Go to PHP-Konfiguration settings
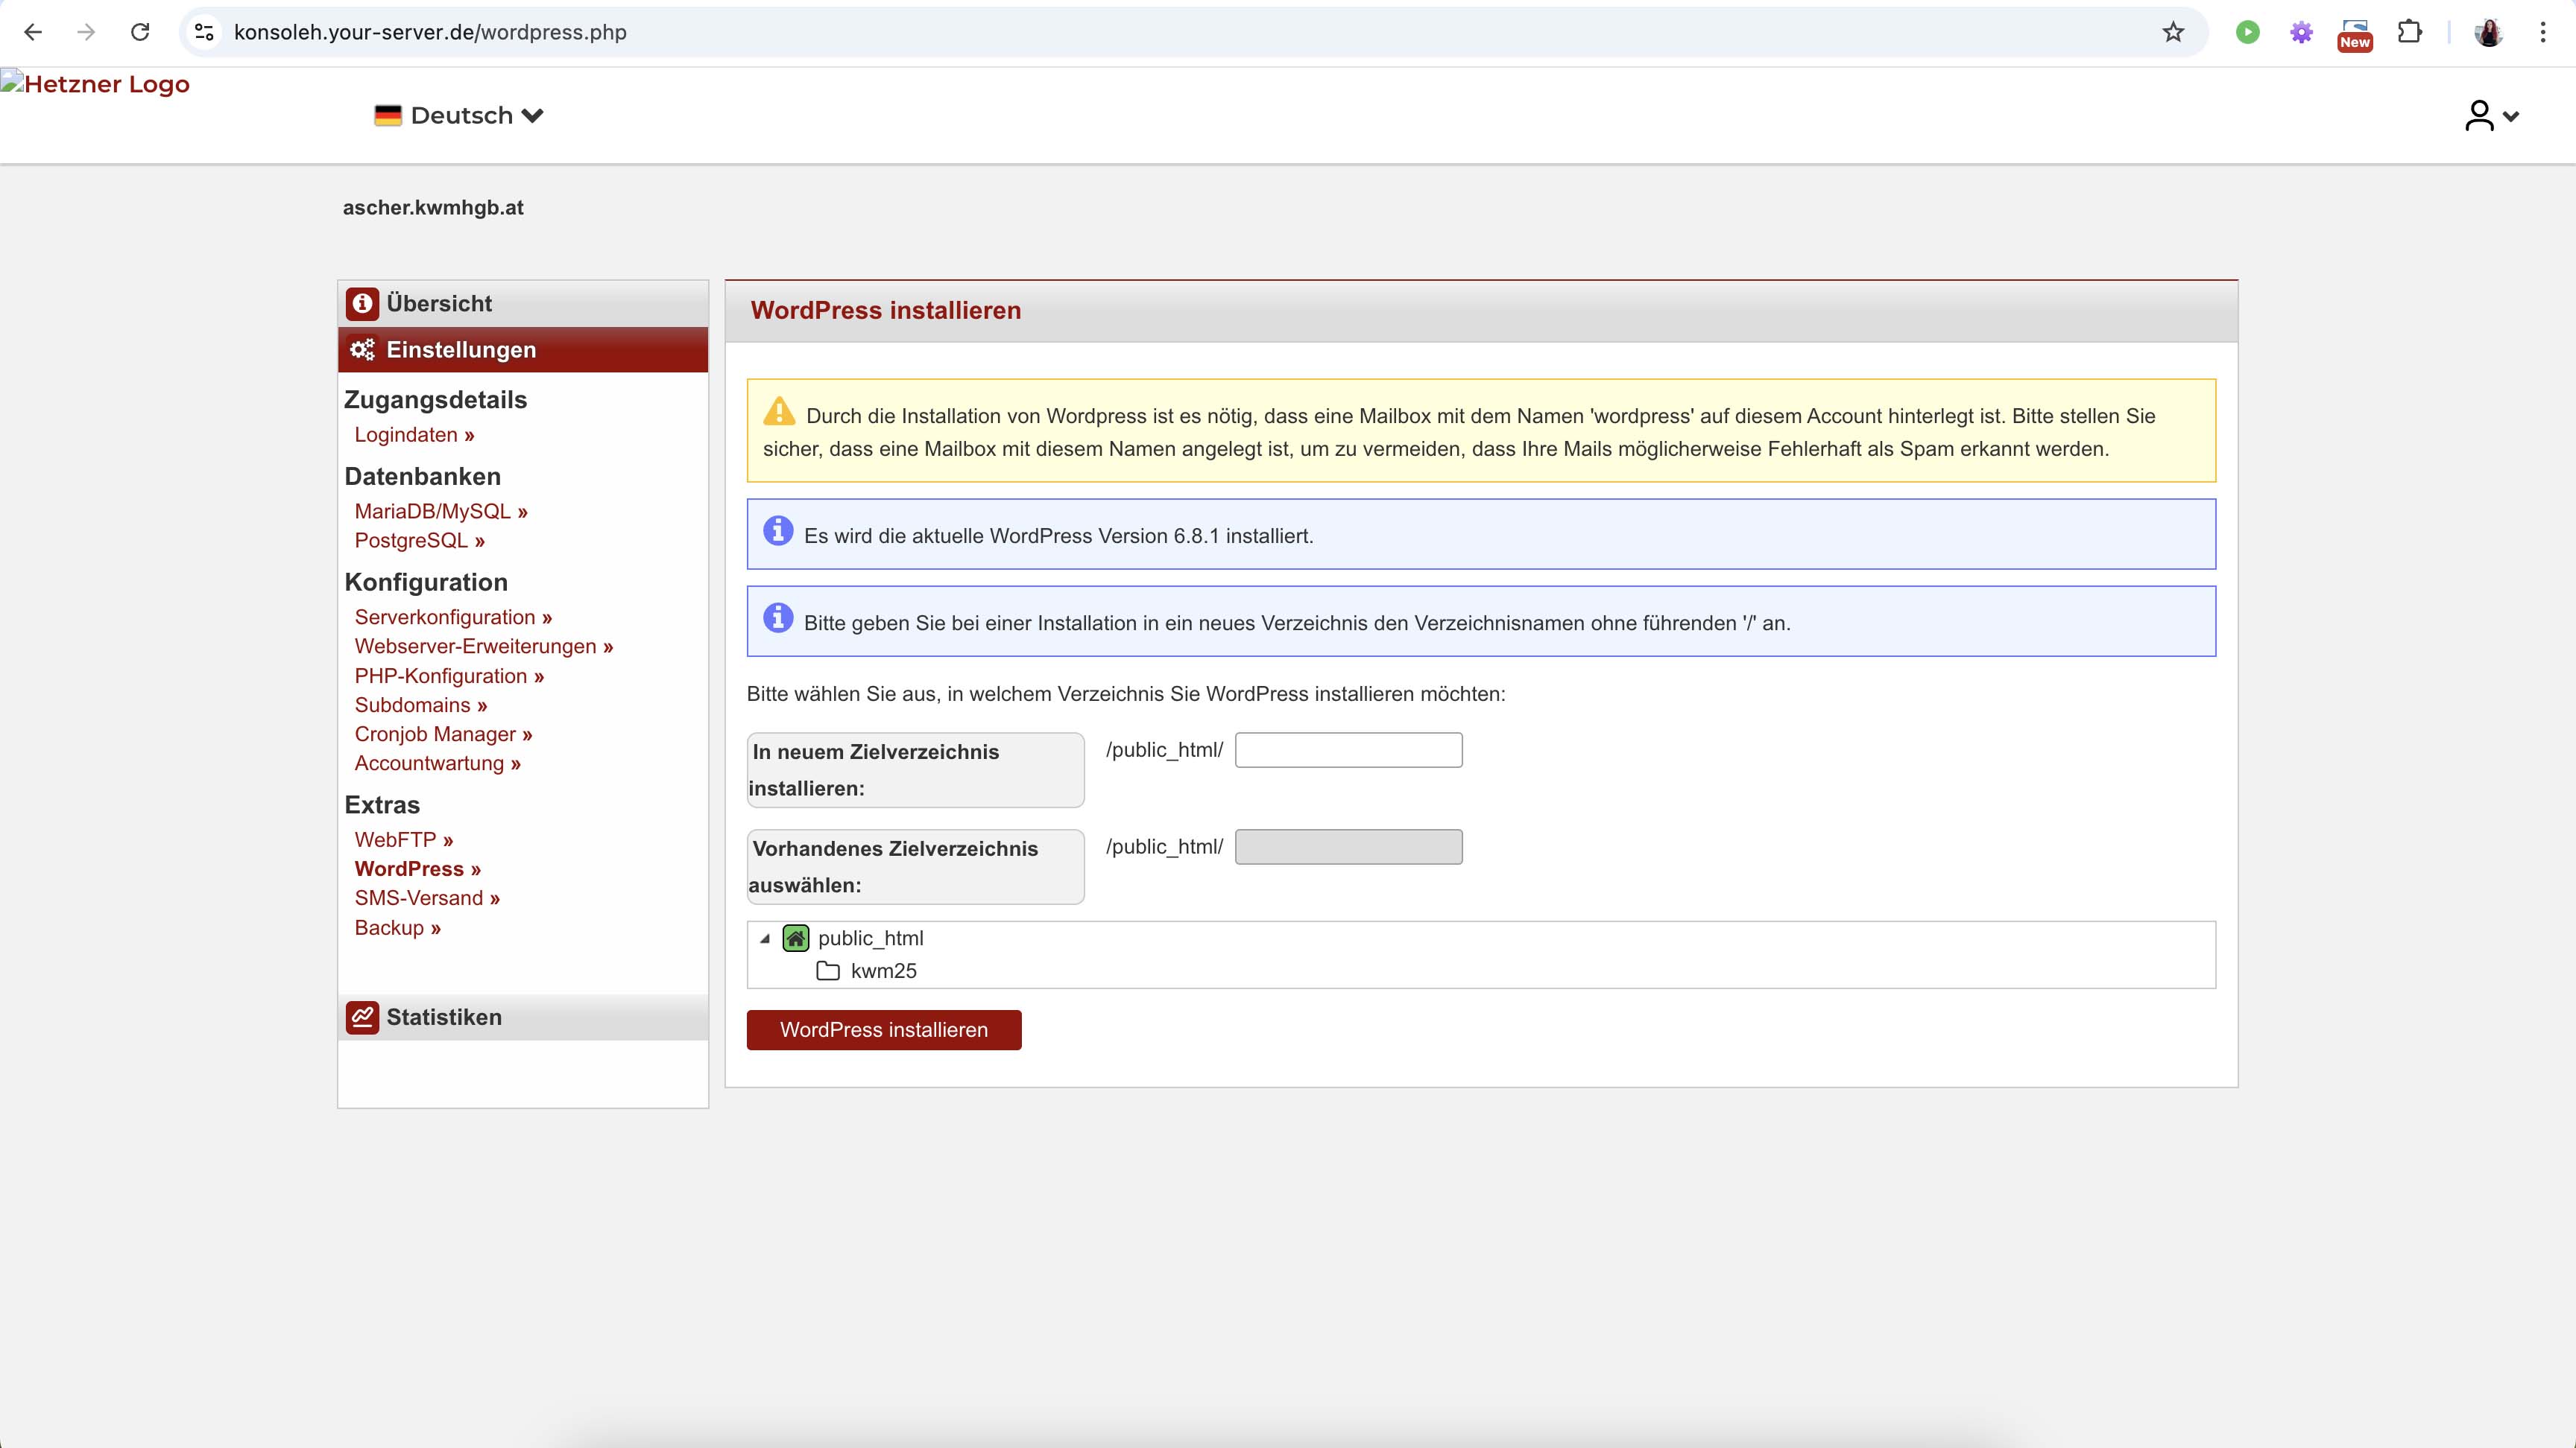The height and width of the screenshot is (1448, 2576). (x=449, y=676)
